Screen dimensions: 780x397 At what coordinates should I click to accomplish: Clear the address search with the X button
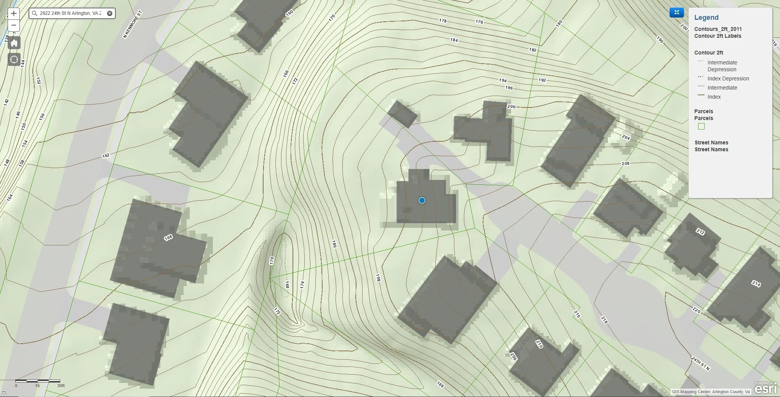[109, 13]
